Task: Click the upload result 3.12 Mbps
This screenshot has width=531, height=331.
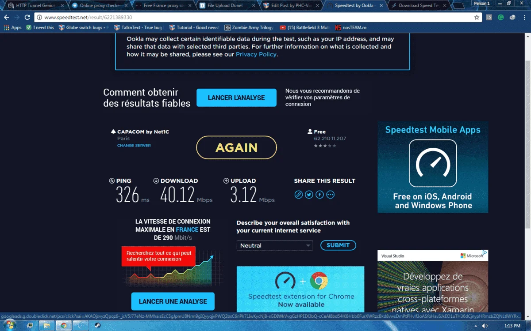Action: [x=252, y=194]
